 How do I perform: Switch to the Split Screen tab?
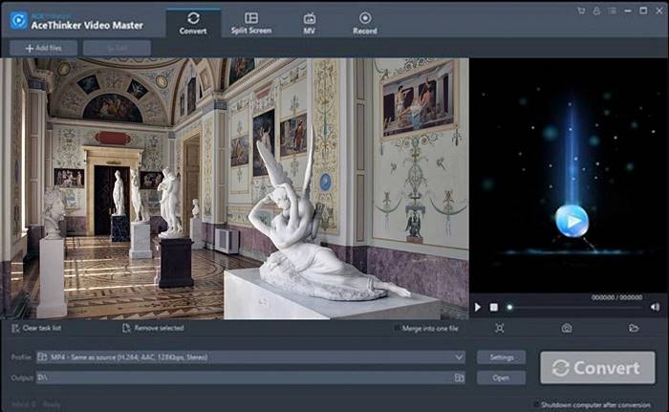tap(250, 23)
